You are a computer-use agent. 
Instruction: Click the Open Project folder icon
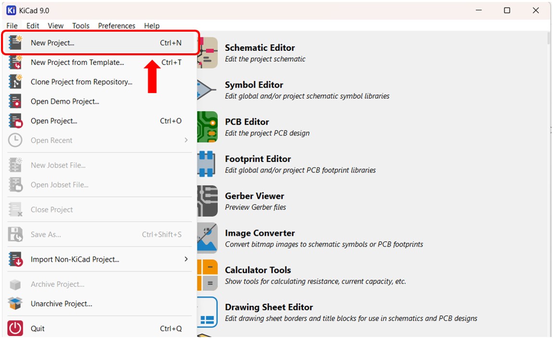pyautogui.click(x=15, y=121)
